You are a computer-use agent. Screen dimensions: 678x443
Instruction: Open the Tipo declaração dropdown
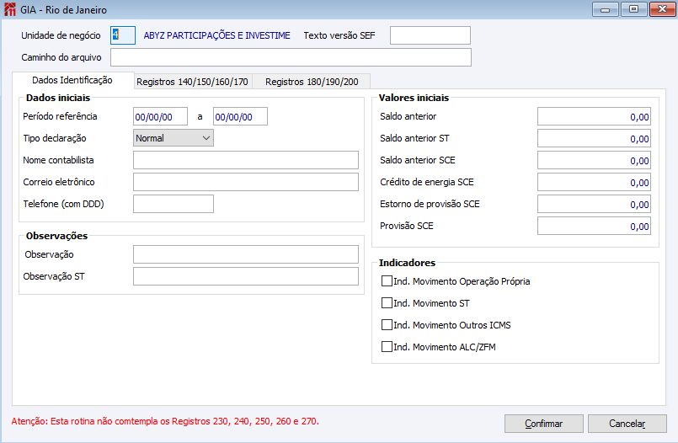[x=173, y=138]
